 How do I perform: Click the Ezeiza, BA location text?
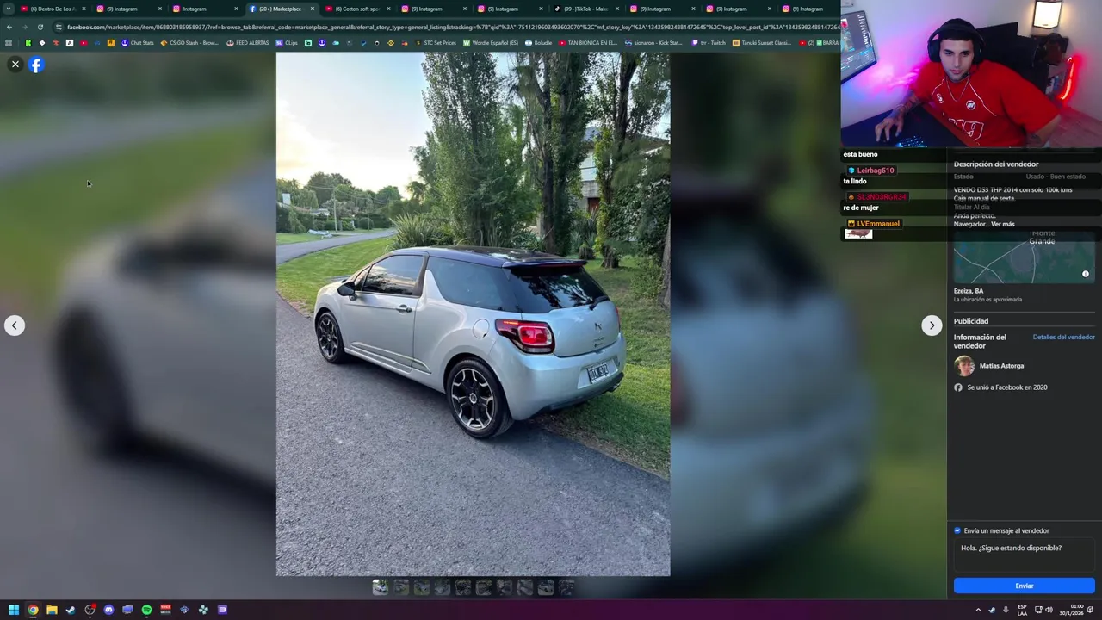point(969,291)
